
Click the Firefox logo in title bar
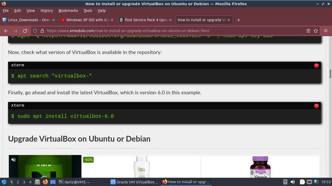[x=3, y=4]
